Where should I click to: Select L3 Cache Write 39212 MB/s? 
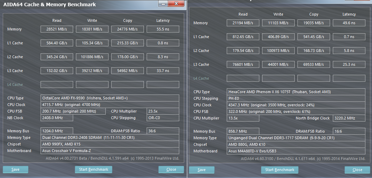[x=92, y=71]
